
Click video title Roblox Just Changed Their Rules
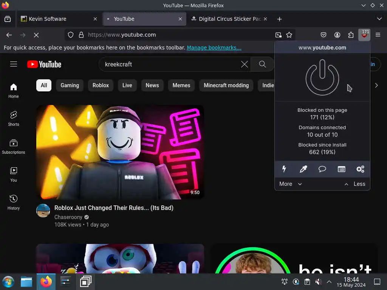tap(114, 208)
